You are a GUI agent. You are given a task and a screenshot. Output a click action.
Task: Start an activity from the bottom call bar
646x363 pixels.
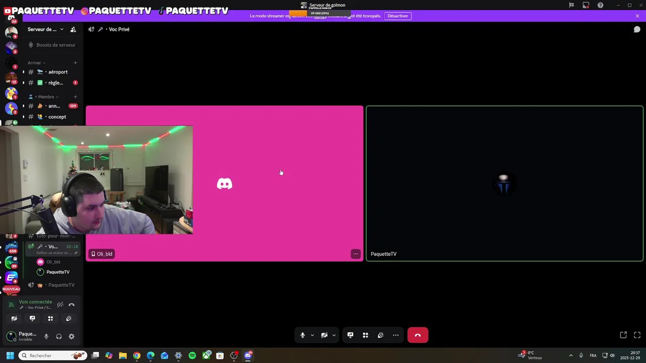pos(365,335)
